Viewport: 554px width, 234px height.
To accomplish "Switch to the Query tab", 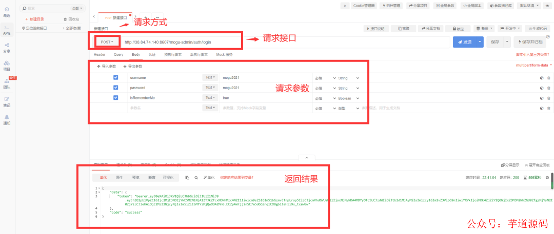I will coord(118,55).
